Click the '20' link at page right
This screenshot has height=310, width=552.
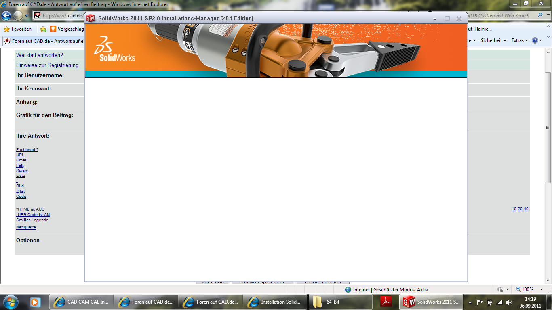pos(520,209)
